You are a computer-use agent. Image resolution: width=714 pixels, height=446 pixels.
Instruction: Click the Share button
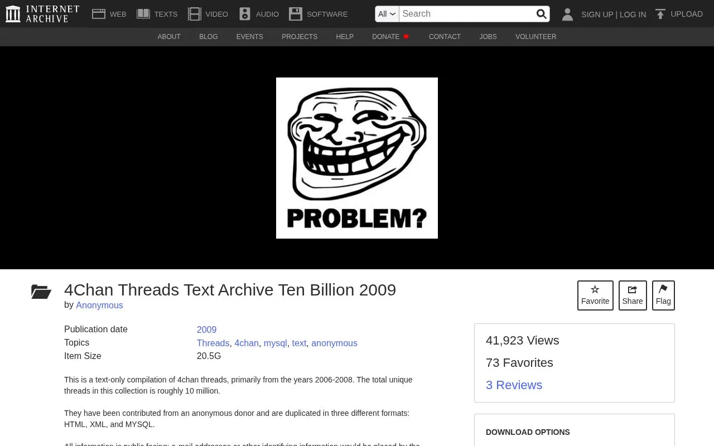pyautogui.click(x=633, y=295)
